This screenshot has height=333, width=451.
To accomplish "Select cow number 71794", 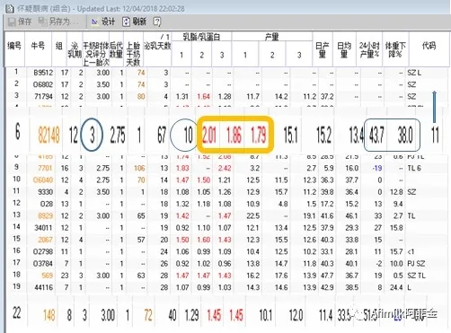I will 43,97.
